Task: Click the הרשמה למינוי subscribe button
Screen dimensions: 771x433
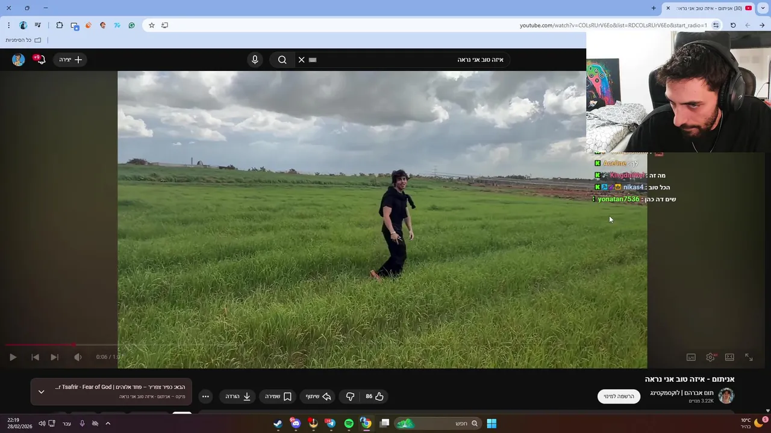Action: click(x=619, y=396)
